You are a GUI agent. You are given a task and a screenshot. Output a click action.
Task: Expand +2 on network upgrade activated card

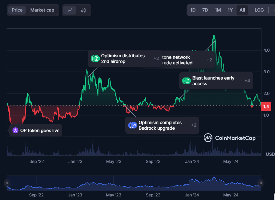pos(209,60)
